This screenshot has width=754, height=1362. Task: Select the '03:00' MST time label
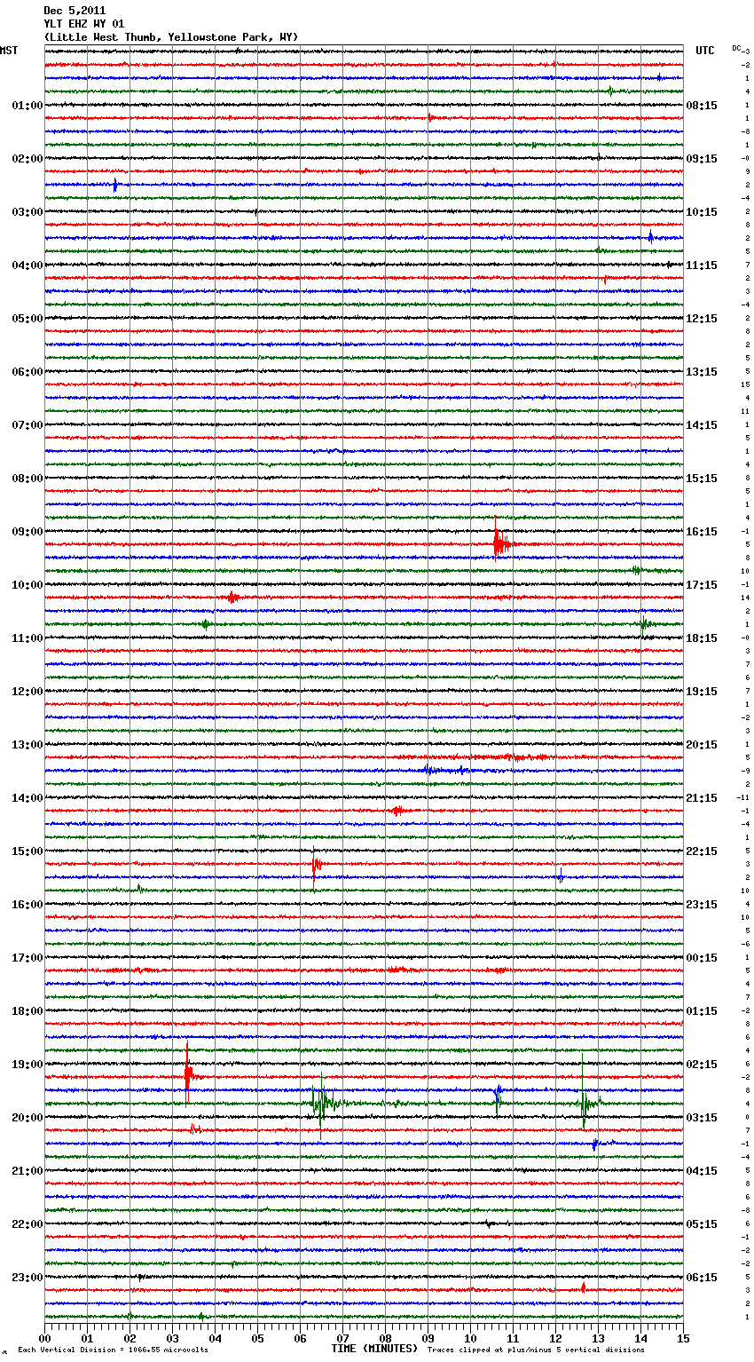pos(27,212)
